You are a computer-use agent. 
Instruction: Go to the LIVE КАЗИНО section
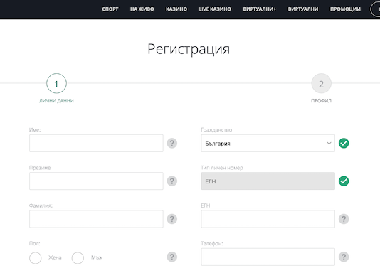[215, 9]
